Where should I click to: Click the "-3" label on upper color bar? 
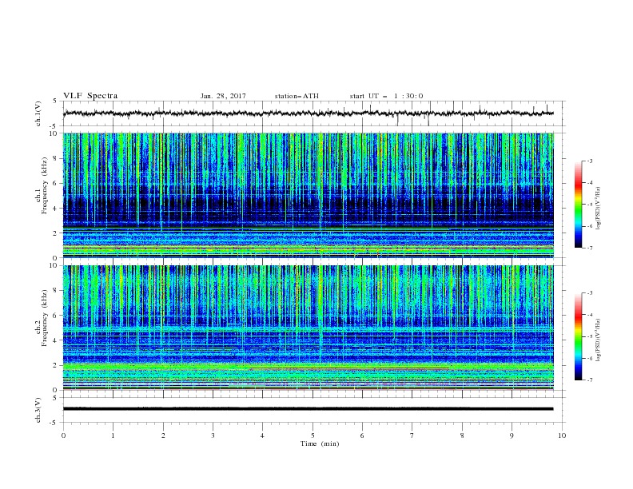coord(589,161)
